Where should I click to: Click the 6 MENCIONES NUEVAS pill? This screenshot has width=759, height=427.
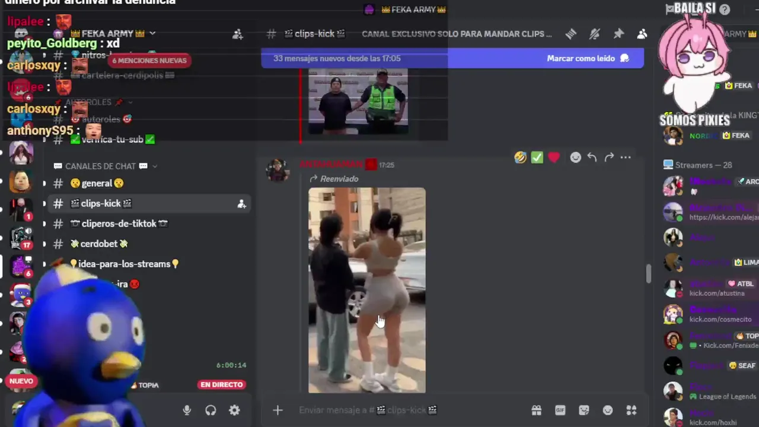149,60
